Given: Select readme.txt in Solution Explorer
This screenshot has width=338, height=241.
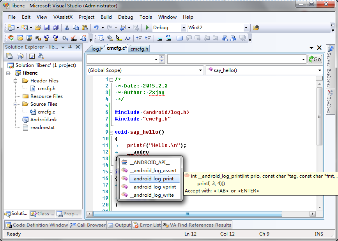Looking at the screenshot, I should pyautogui.click(x=42, y=127).
